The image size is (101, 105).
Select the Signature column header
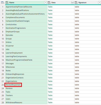point(88,3)
